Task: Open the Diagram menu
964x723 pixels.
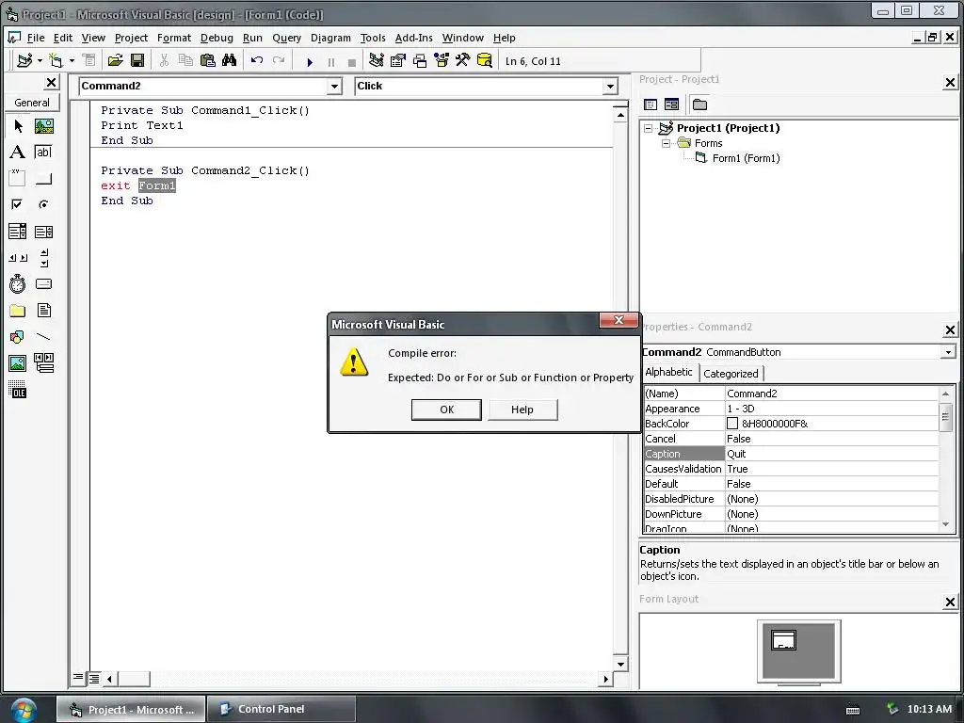Action: [330, 38]
